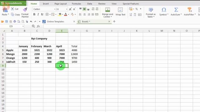Open print preview from the quick toolbar
Viewport: 200px width, 112px height.
click(x=23, y=21)
